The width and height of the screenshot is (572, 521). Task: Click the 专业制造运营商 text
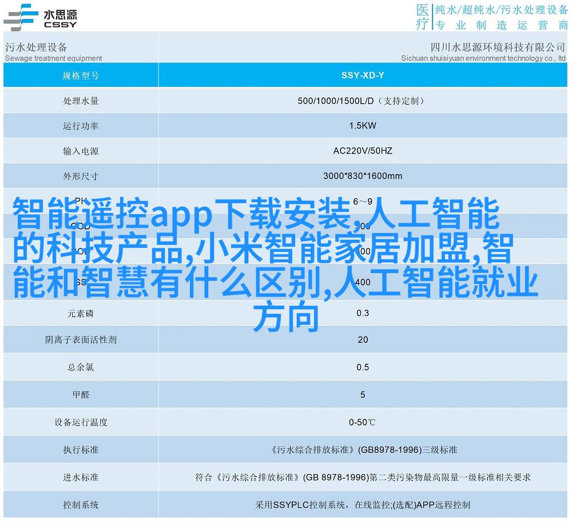[x=502, y=25]
